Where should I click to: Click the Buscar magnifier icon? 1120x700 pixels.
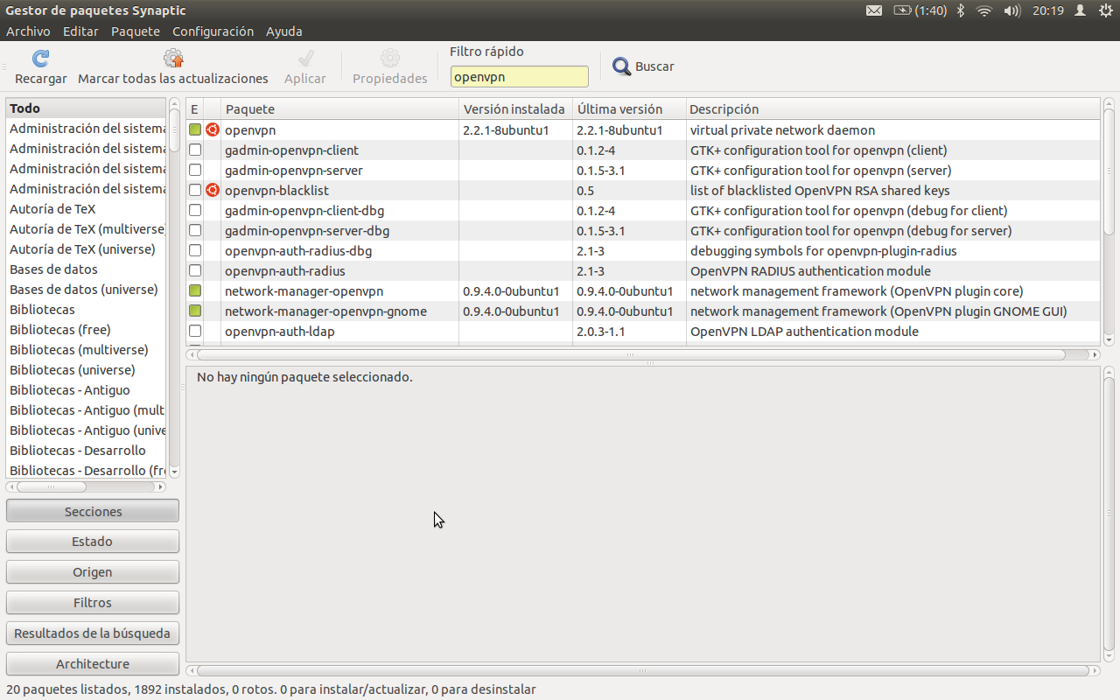pos(621,66)
